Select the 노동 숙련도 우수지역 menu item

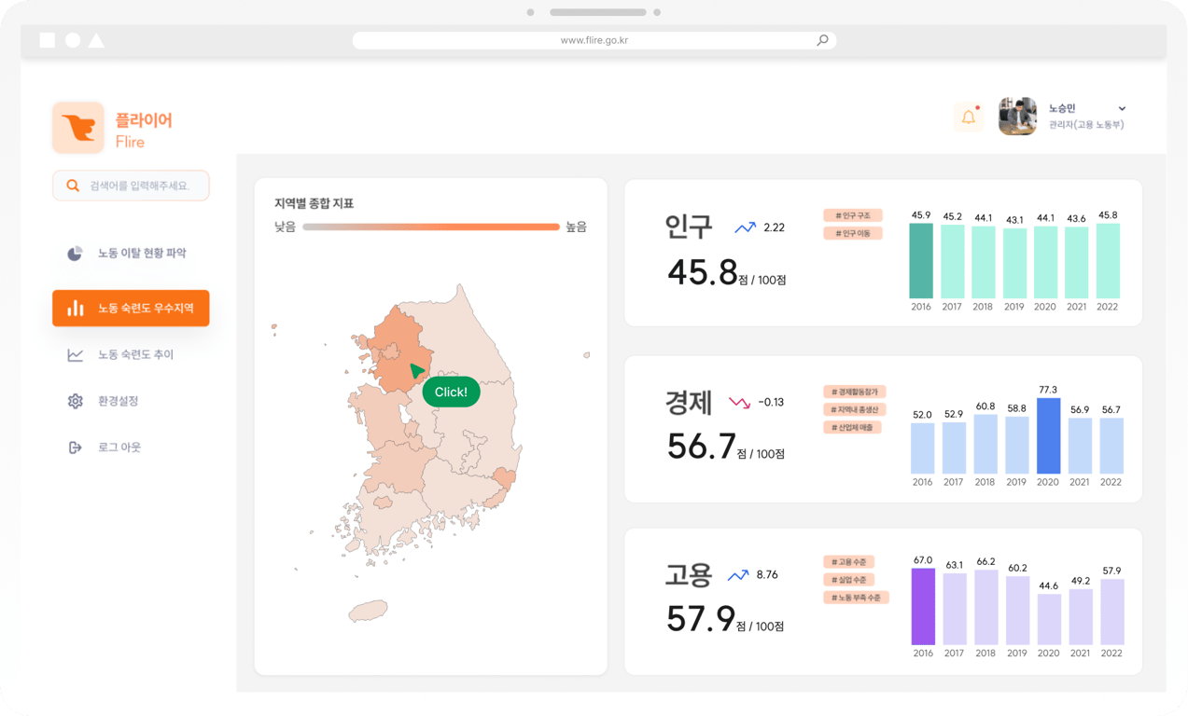tap(131, 308)
